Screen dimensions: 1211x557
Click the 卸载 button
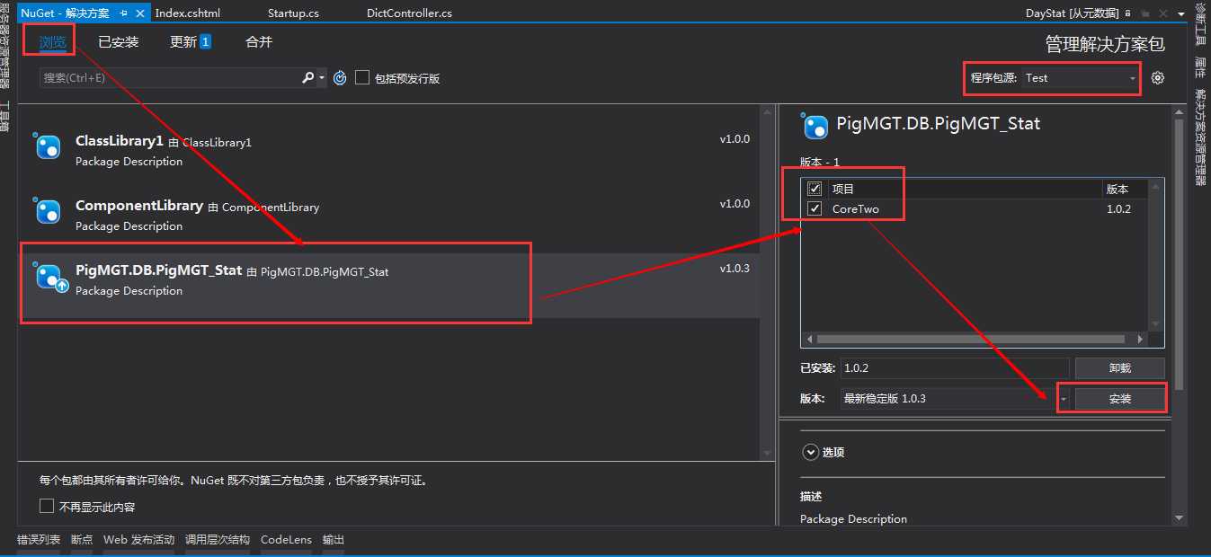pos(1119,368)
